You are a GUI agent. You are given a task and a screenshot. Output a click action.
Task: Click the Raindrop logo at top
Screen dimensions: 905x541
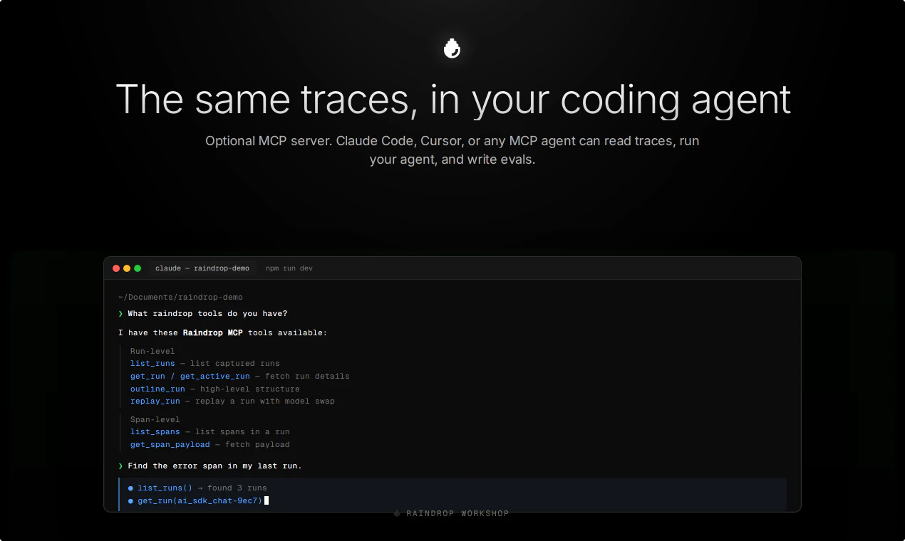point(452,48)
